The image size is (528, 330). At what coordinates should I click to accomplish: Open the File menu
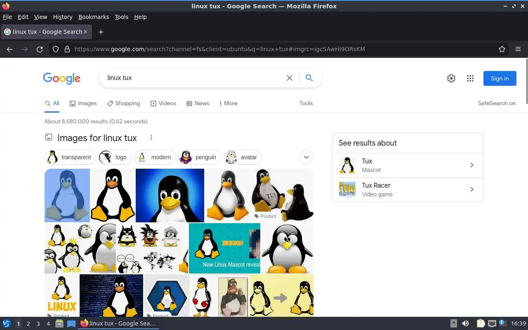pos(7,17)
